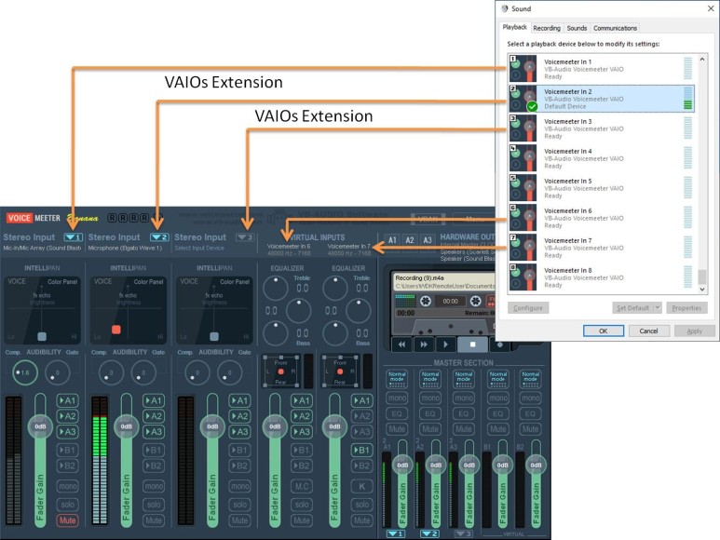Switch to the Sounds tab
Screen dimensions: 720x540
click(x=577, y=28)
